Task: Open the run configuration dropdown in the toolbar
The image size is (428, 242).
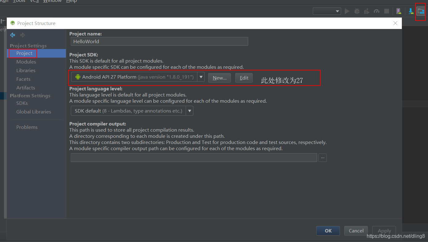Action: click(x=327, y=11)
